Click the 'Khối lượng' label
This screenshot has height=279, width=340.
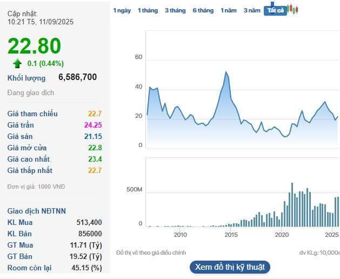[x=26, y=78]
